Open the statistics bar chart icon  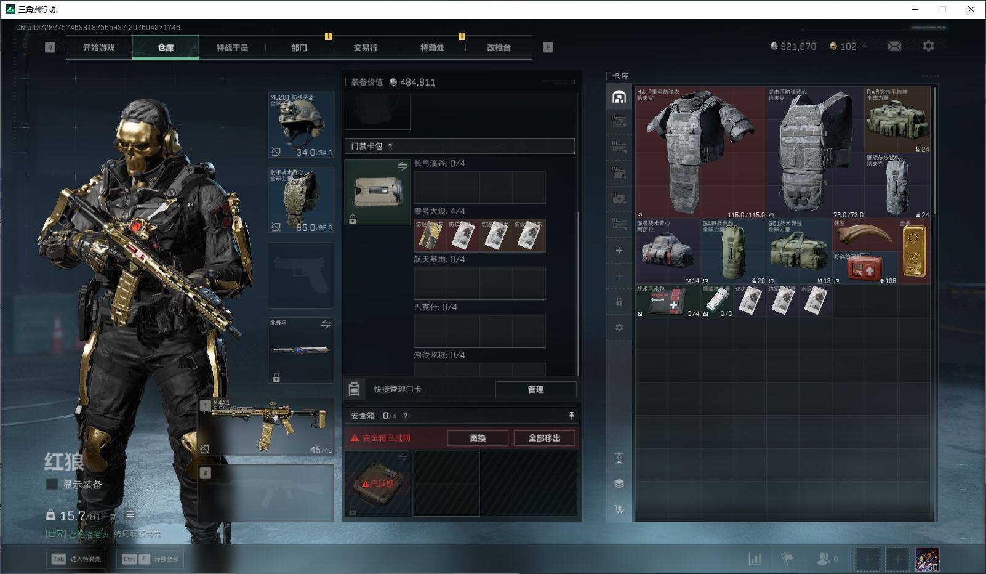click(x=755, y=559)
